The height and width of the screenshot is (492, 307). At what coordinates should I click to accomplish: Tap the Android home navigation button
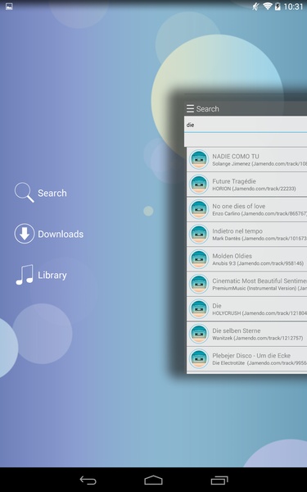[154, 480]
